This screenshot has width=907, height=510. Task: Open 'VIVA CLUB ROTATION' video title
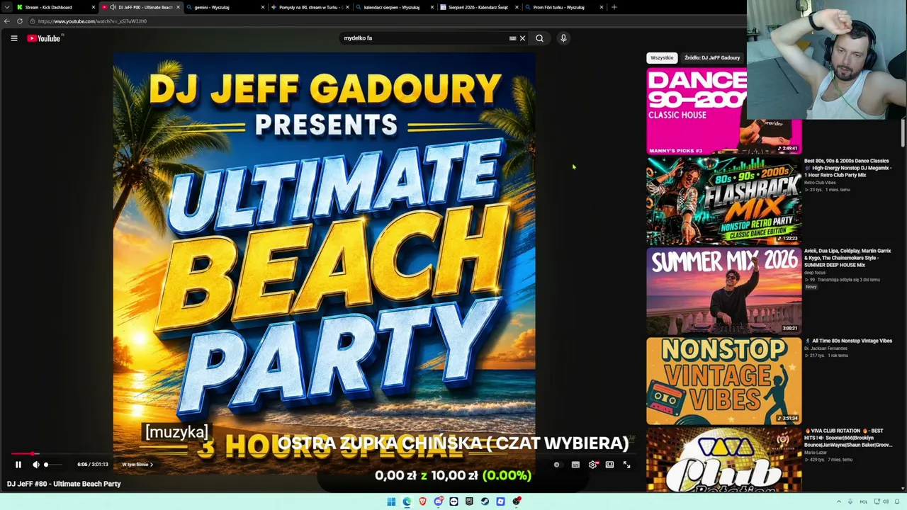tap(848, 438)
